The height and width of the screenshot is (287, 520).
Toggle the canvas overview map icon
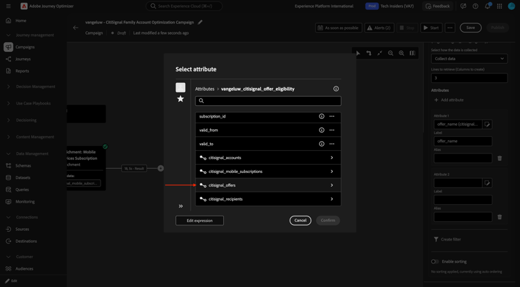(x=413, y=53)
